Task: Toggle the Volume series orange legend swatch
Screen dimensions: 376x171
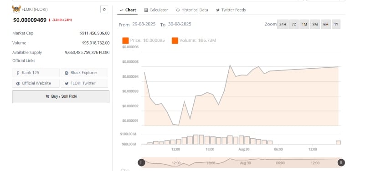Action: (175, 40)
